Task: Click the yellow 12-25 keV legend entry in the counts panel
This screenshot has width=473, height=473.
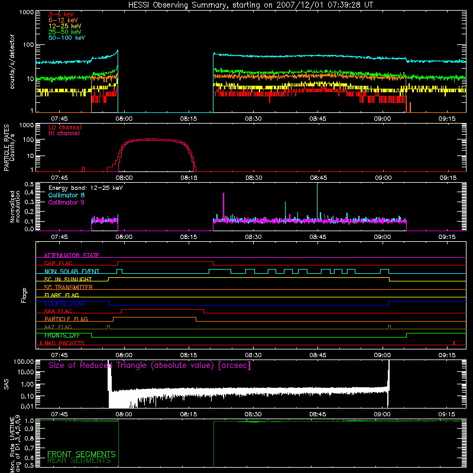Action: pos(65,26)
